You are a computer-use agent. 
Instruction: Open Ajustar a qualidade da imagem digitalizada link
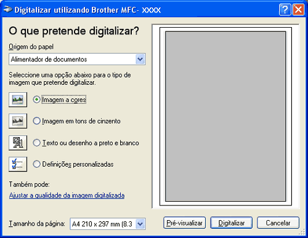pyautogui.click(x=67, y=196)
